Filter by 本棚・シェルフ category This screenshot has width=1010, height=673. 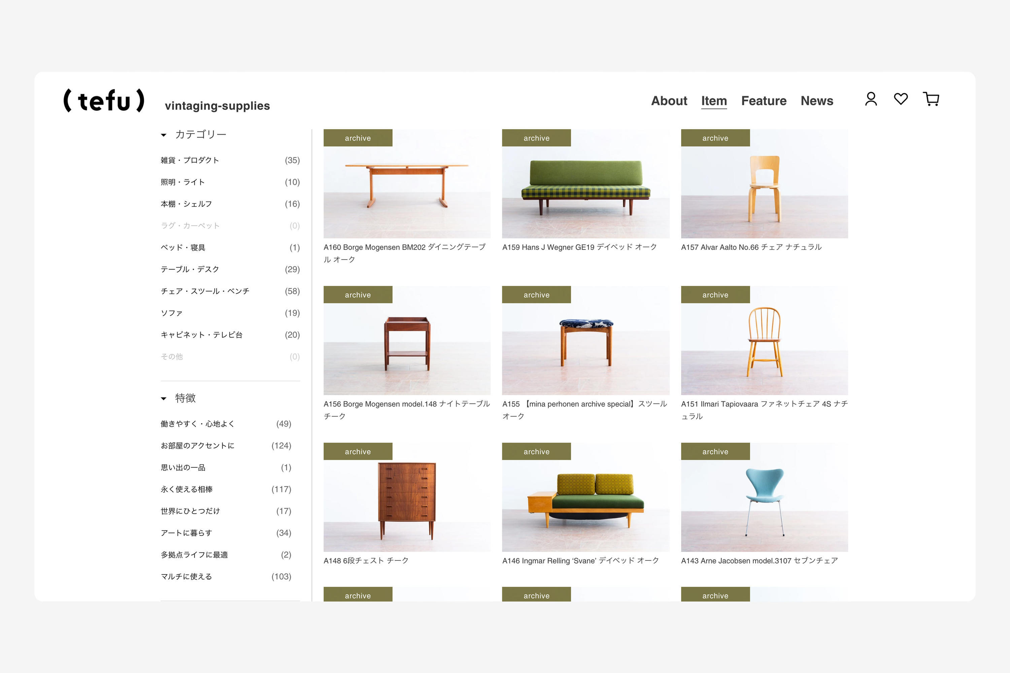tap(230, 204)
